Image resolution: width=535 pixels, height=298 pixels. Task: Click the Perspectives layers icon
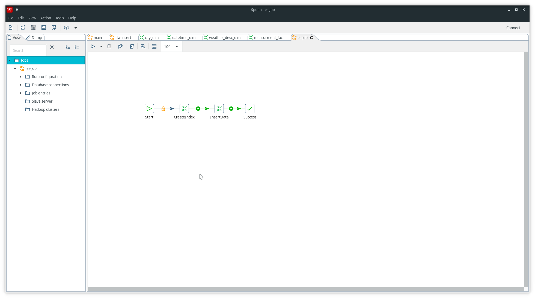click(66, 28)
